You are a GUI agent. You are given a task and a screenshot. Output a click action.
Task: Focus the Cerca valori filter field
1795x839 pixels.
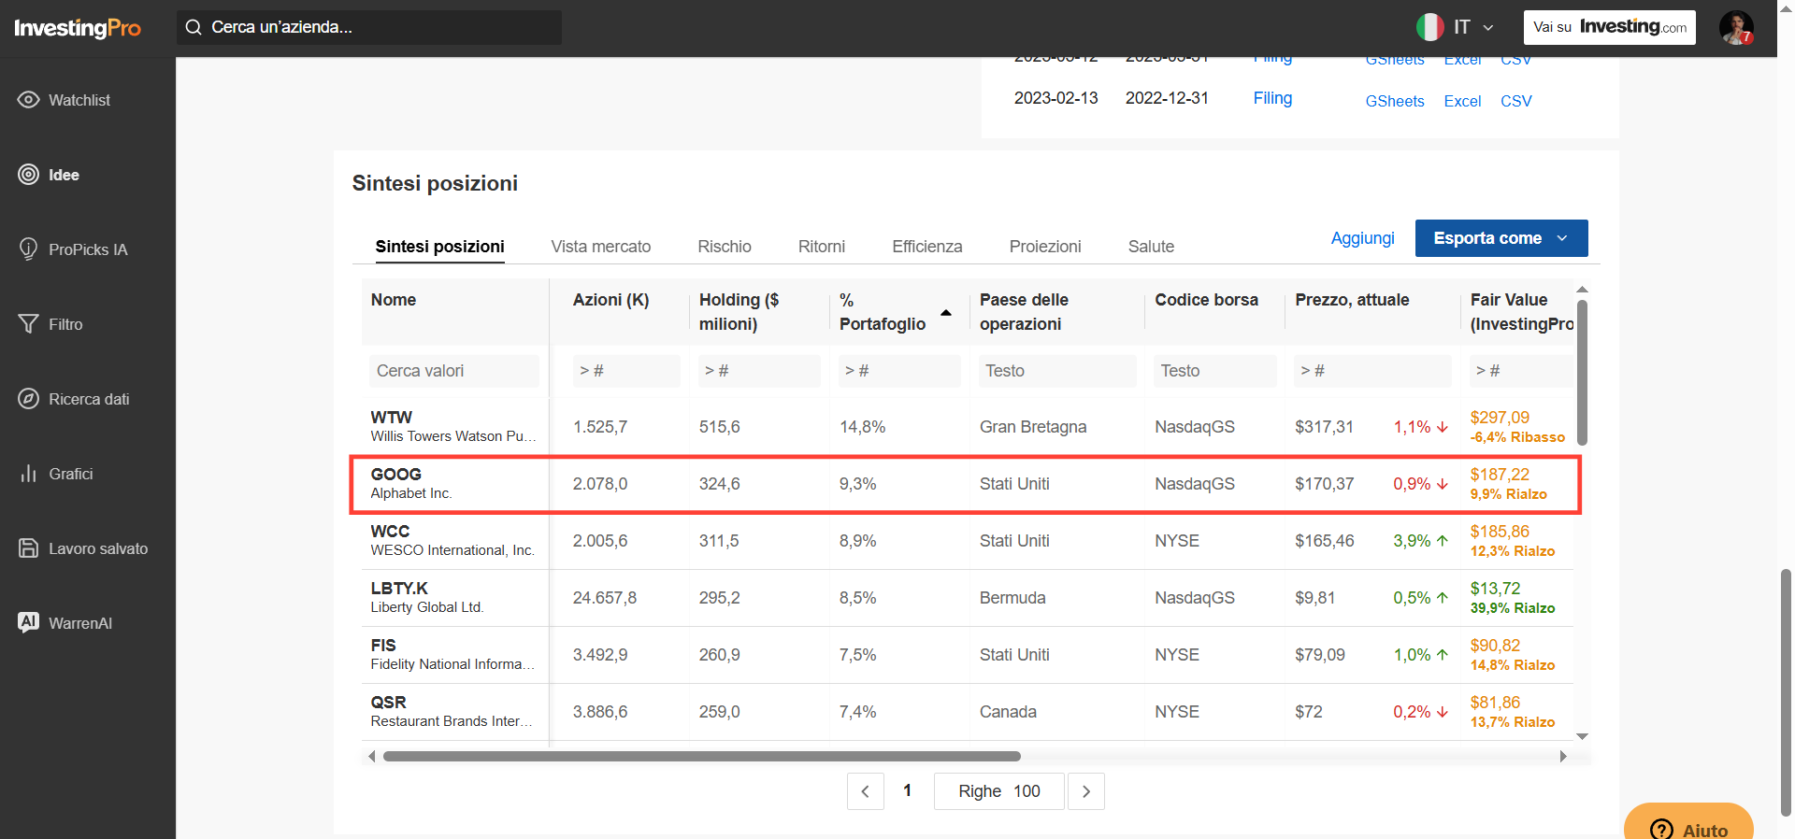(x=454, y=371)
